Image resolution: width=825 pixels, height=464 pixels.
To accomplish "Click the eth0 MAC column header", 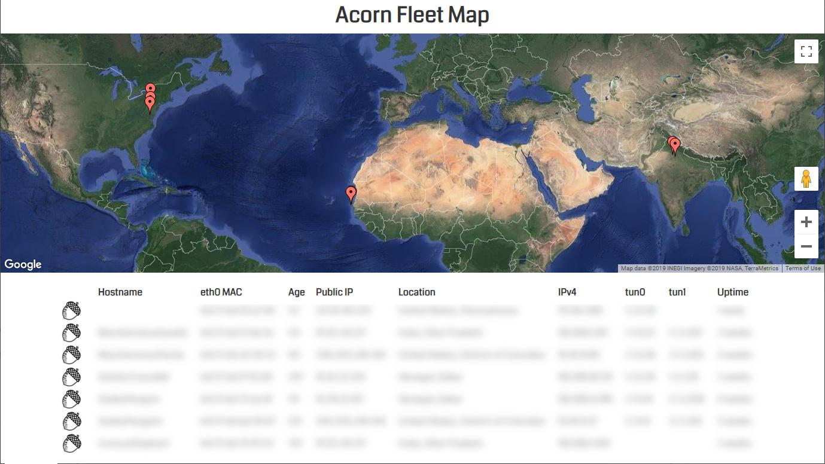I will [x=221, y=292].
